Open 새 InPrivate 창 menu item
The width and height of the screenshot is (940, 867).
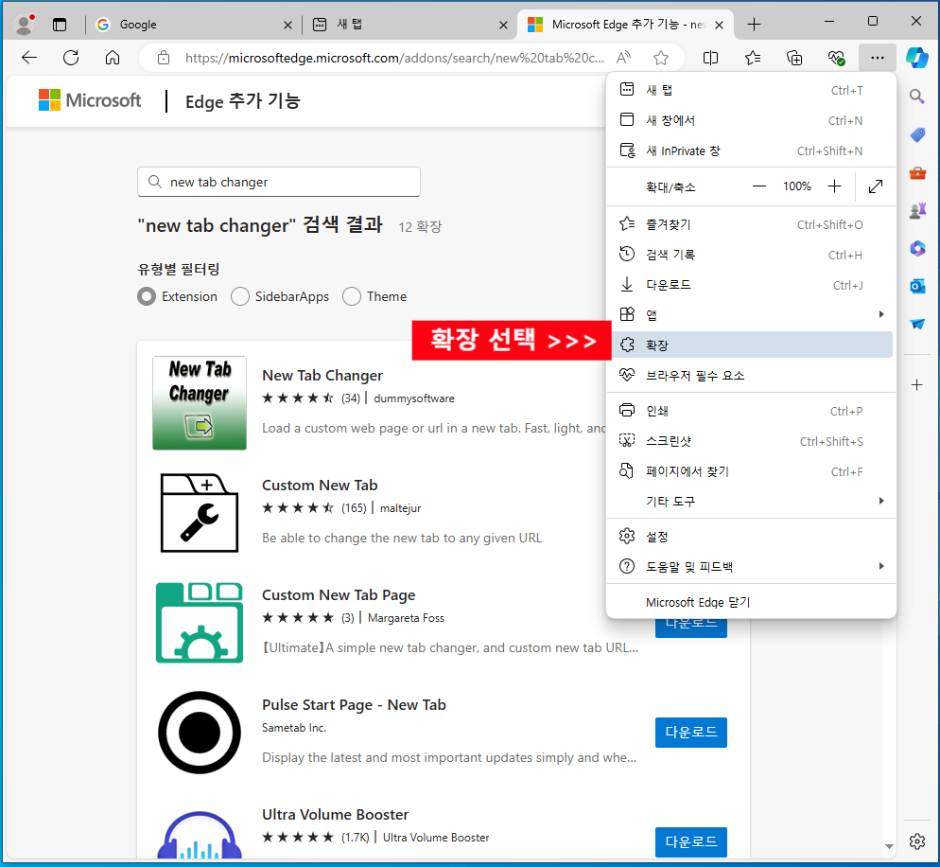[x=752, y=150]
